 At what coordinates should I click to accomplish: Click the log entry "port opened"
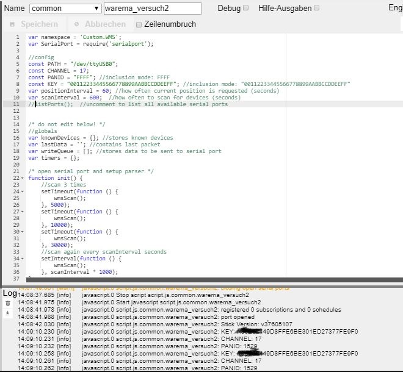(x=238, y=317)
